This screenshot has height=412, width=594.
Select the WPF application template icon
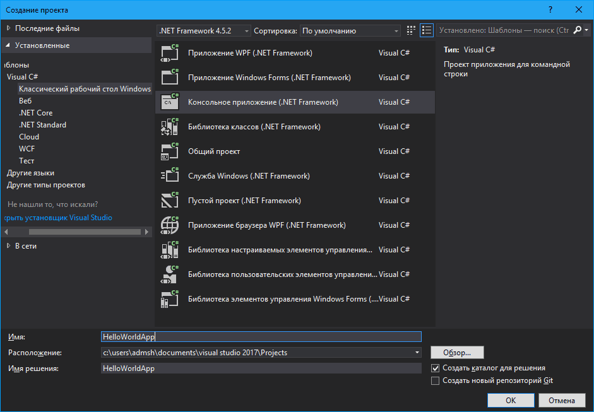coord(169,53)
